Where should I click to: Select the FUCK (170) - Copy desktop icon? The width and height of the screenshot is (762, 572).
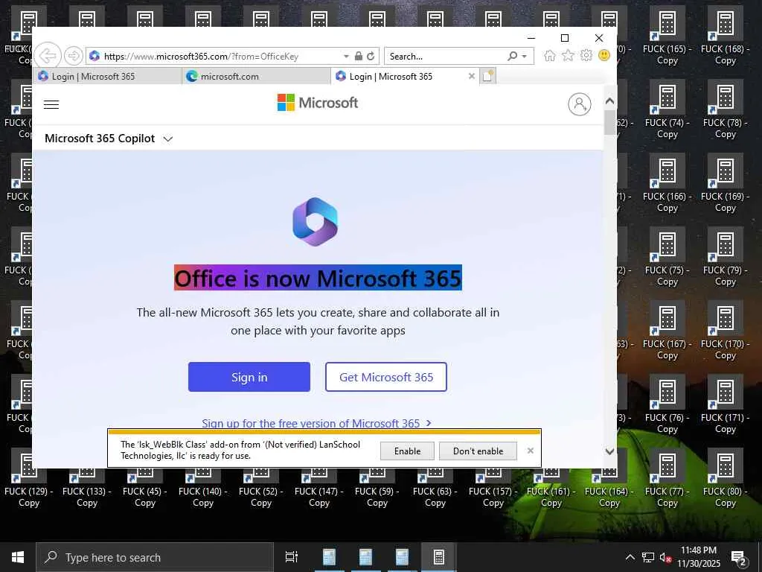pyautogui.click(x=725, y=331)
